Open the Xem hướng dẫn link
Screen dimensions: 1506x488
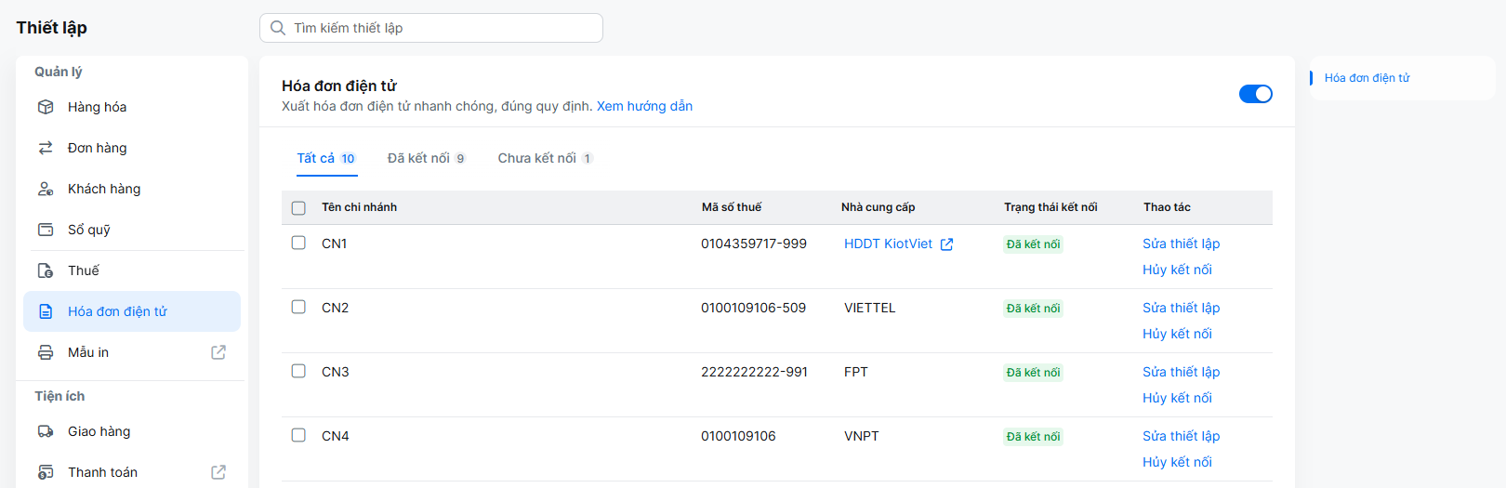tap(644, 106)
